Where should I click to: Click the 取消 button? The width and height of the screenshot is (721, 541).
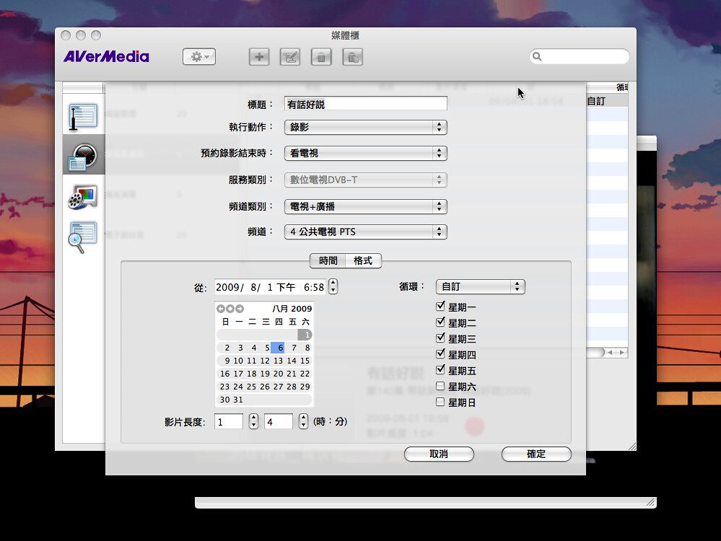[x=439, y=454]
